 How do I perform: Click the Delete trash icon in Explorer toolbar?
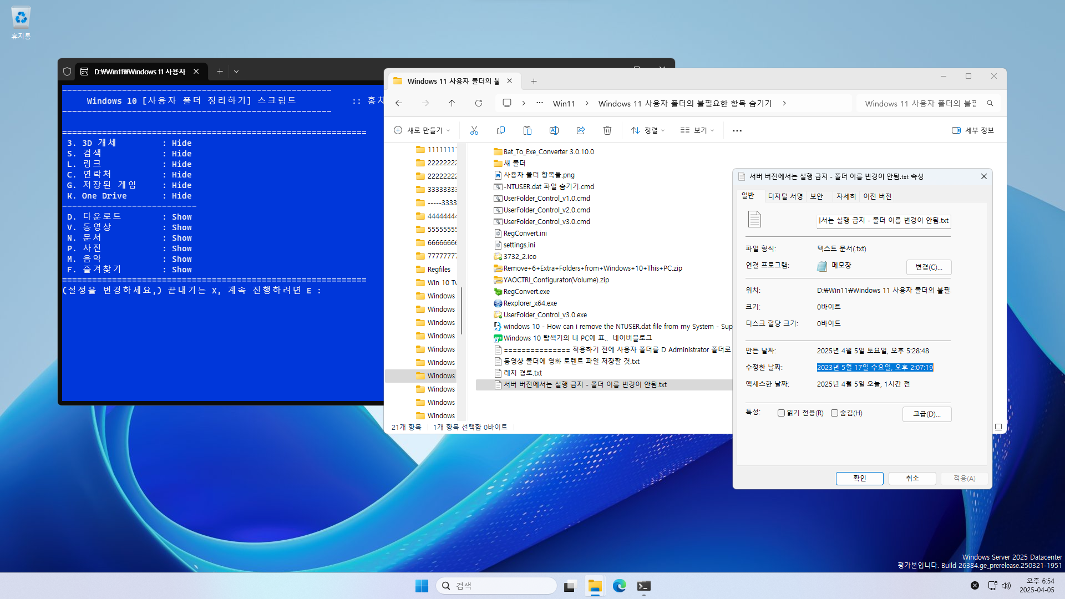(x=607, y=130)
